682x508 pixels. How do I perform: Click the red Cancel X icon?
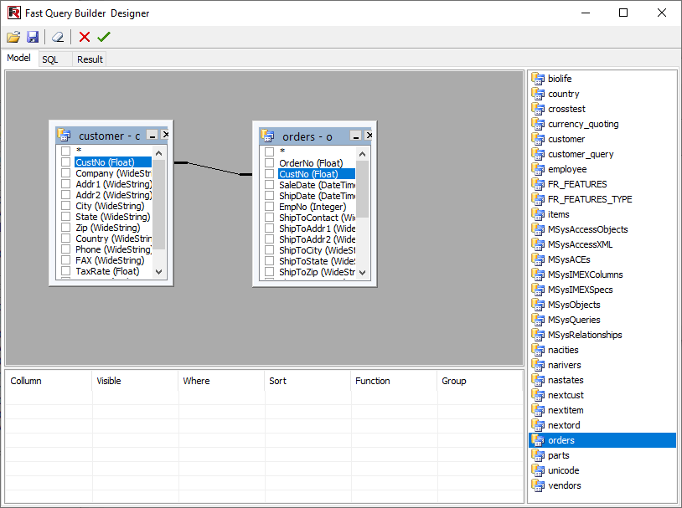pos(85,37)
